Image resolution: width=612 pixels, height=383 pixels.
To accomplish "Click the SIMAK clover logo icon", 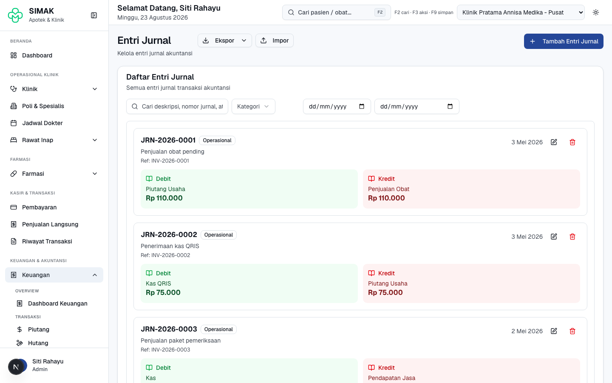I will click(15, 15).
